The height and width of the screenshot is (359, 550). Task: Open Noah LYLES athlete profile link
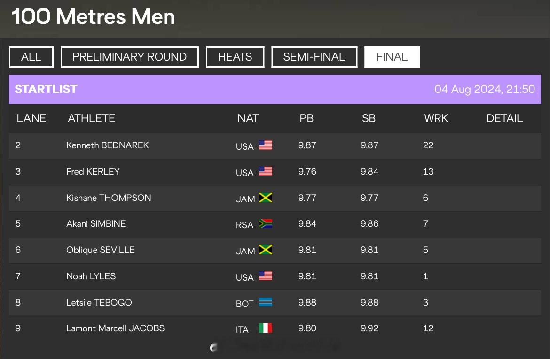[x=91, y=276]
